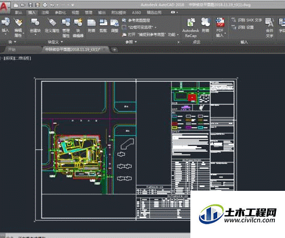
Task: Click the Edit Attribute (编辑属性) tag icon
Action: coord(18,22)
